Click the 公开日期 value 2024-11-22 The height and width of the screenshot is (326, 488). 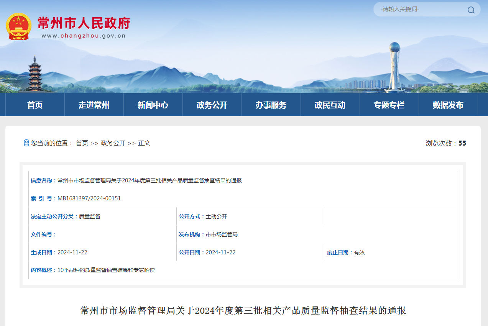(x=221, y=252)
